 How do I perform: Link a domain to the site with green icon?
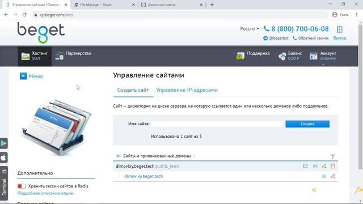tap(324, 166)
